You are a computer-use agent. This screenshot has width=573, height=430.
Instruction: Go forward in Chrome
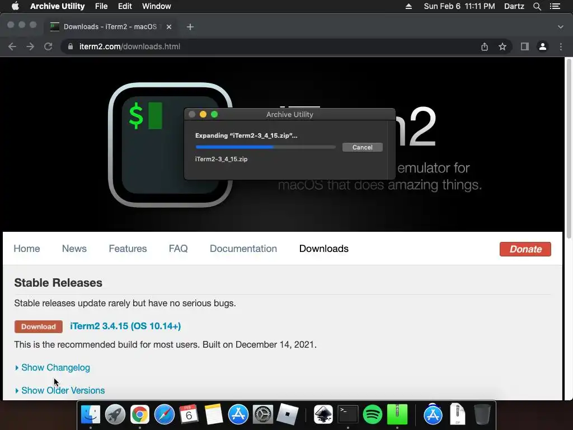[30, 46]
